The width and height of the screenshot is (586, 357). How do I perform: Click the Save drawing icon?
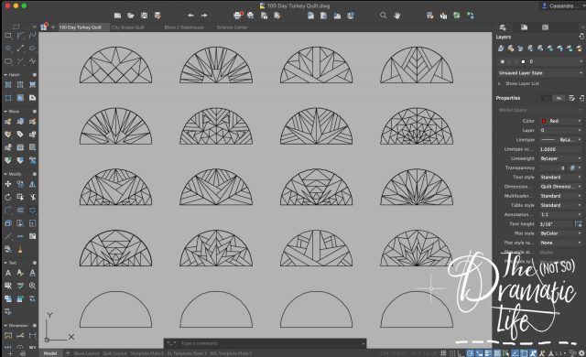pos(145,16)
